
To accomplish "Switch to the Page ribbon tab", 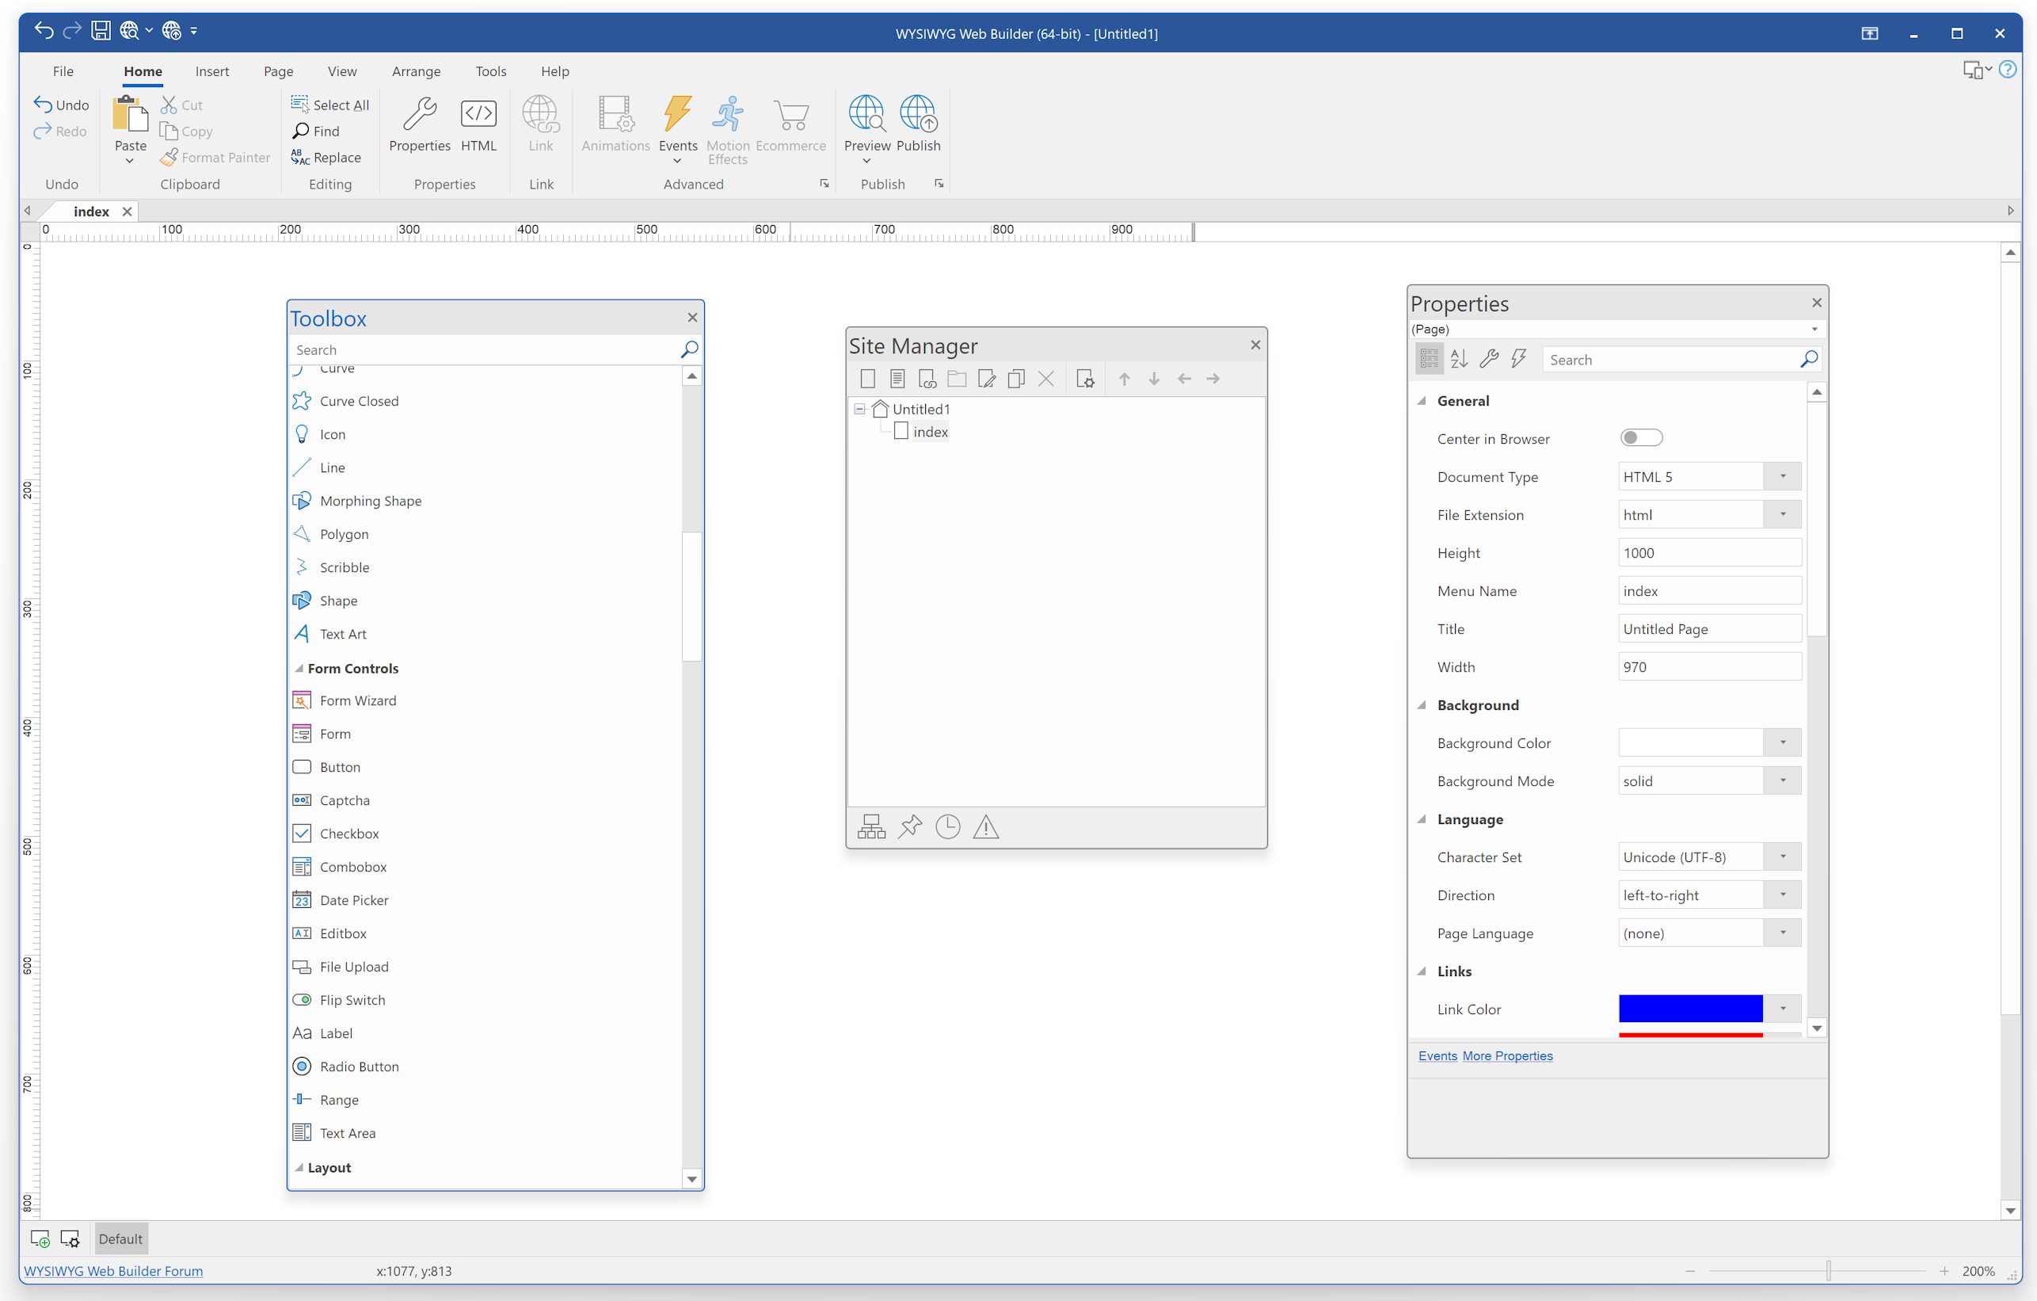I will pyautogui.click(x=277, y=71).
